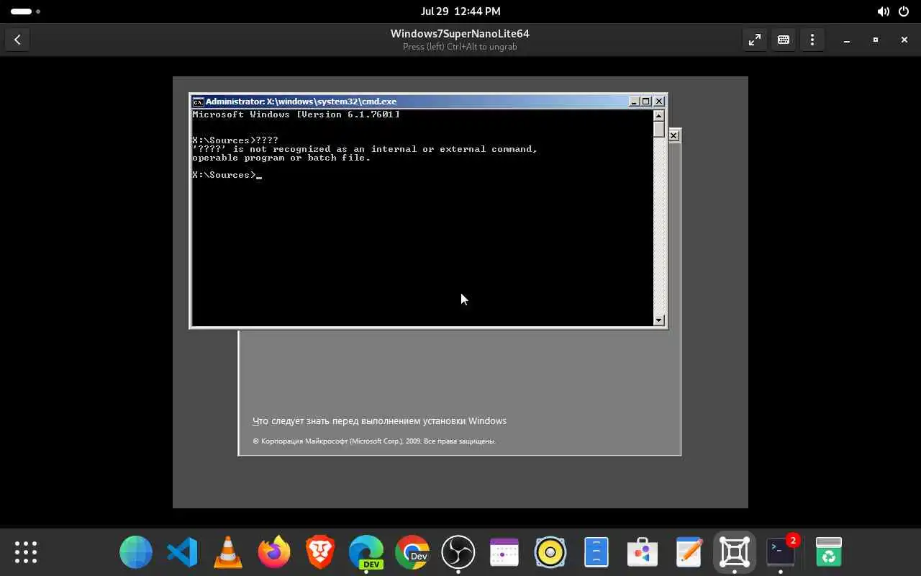Switch to OBS Studio in dock
The width and height of the screenshot is (921, 576).
click(x=458, y=552)
